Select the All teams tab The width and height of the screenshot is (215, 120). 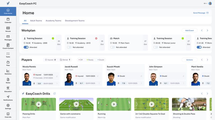coord(25,21)
